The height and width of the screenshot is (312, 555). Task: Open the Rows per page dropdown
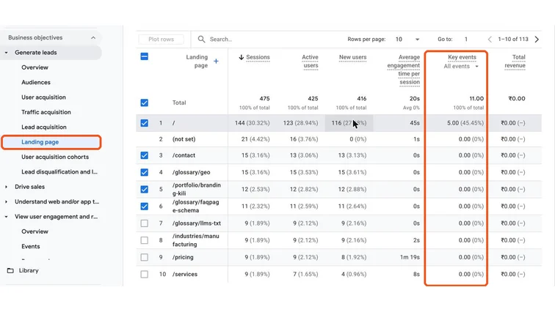(407, 39)
